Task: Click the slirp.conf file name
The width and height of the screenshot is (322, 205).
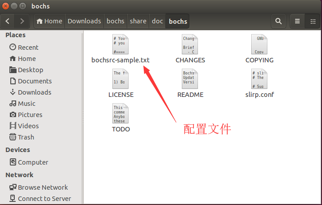Action: 260,95
